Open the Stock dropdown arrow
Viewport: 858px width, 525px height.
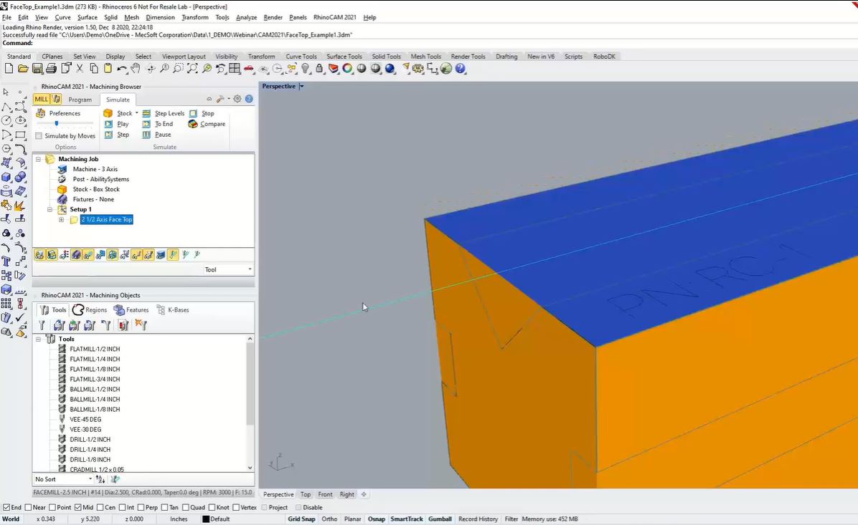click(136, 113)
